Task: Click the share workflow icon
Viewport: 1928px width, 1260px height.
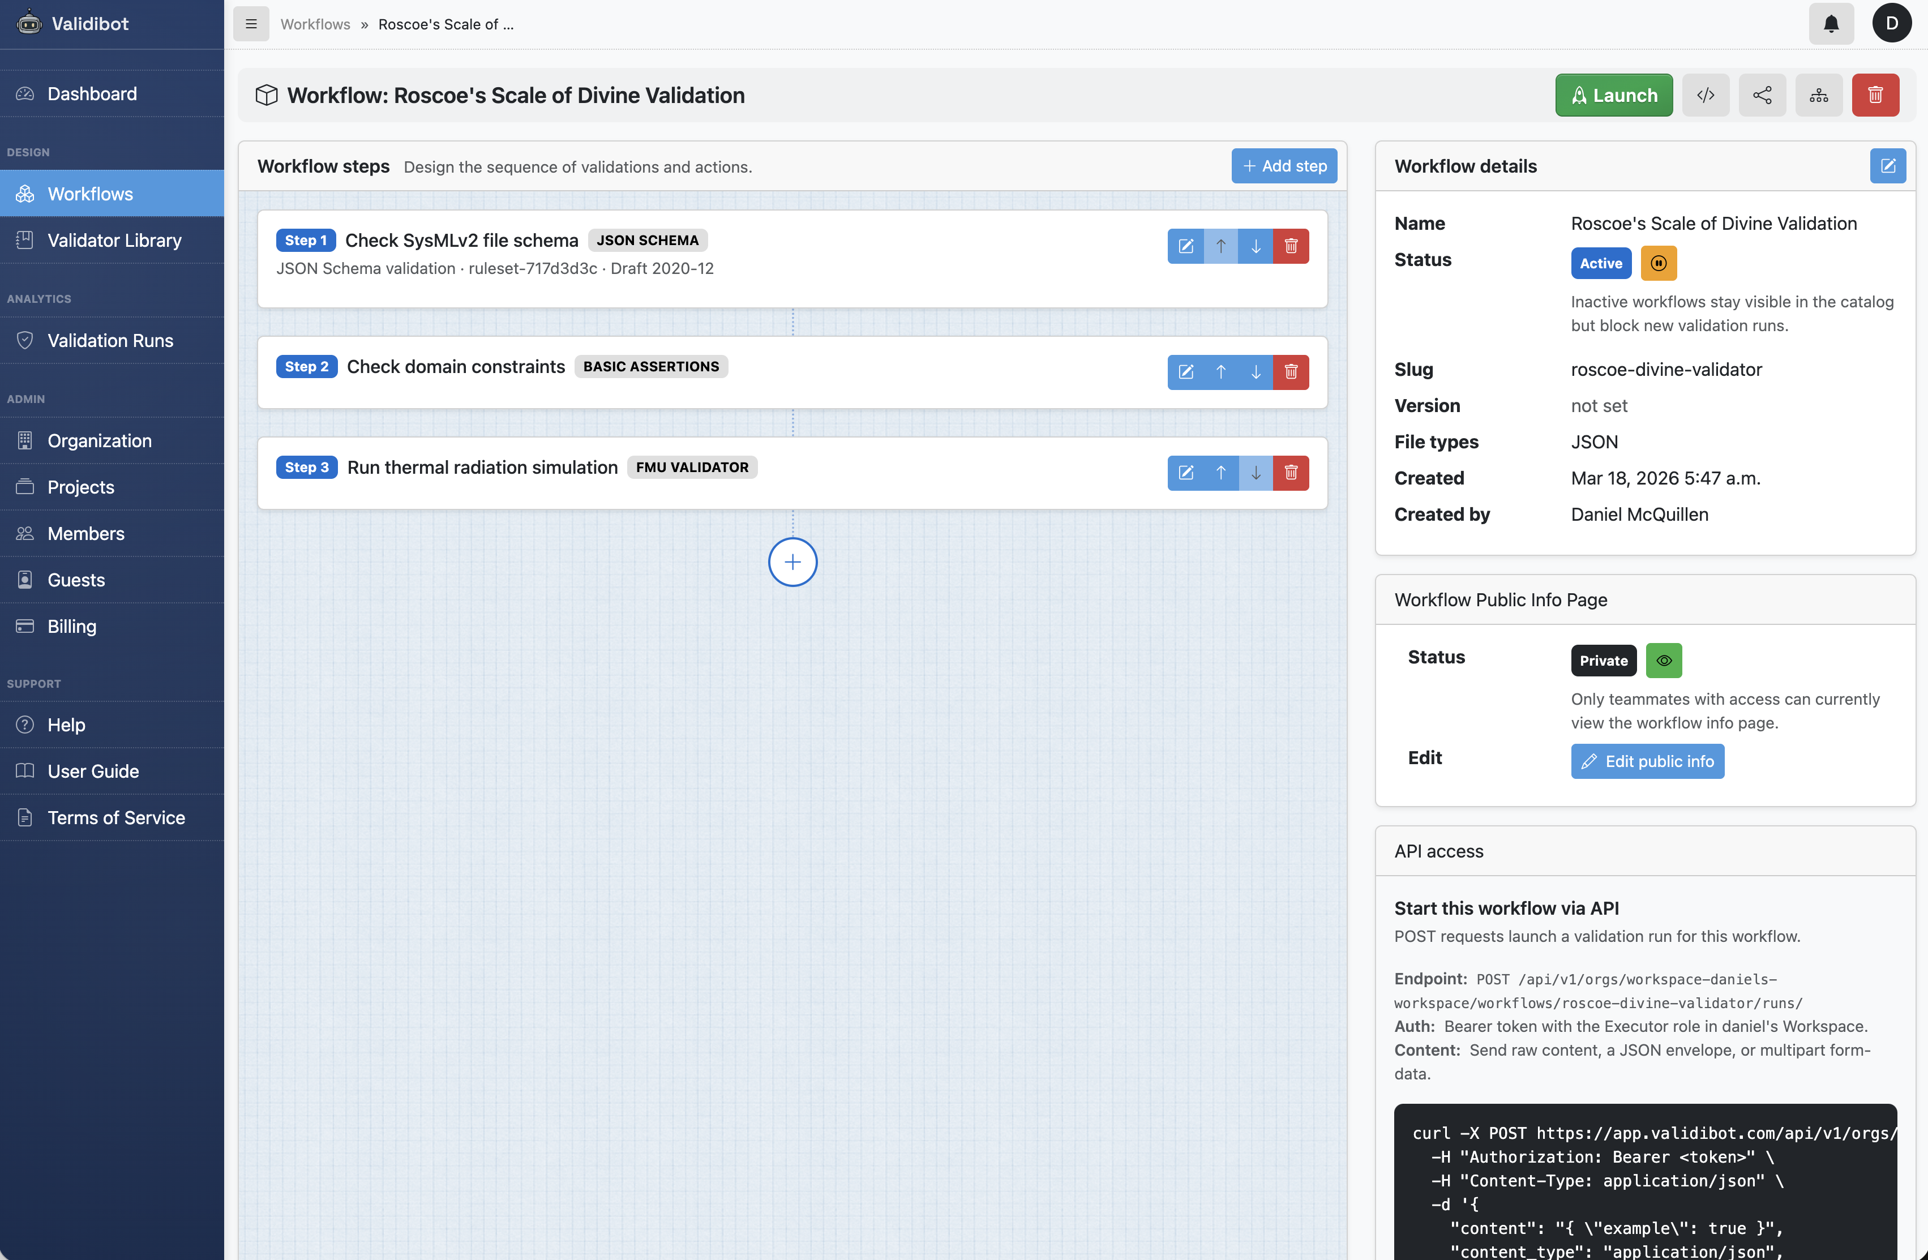Action: (1763, 95)
